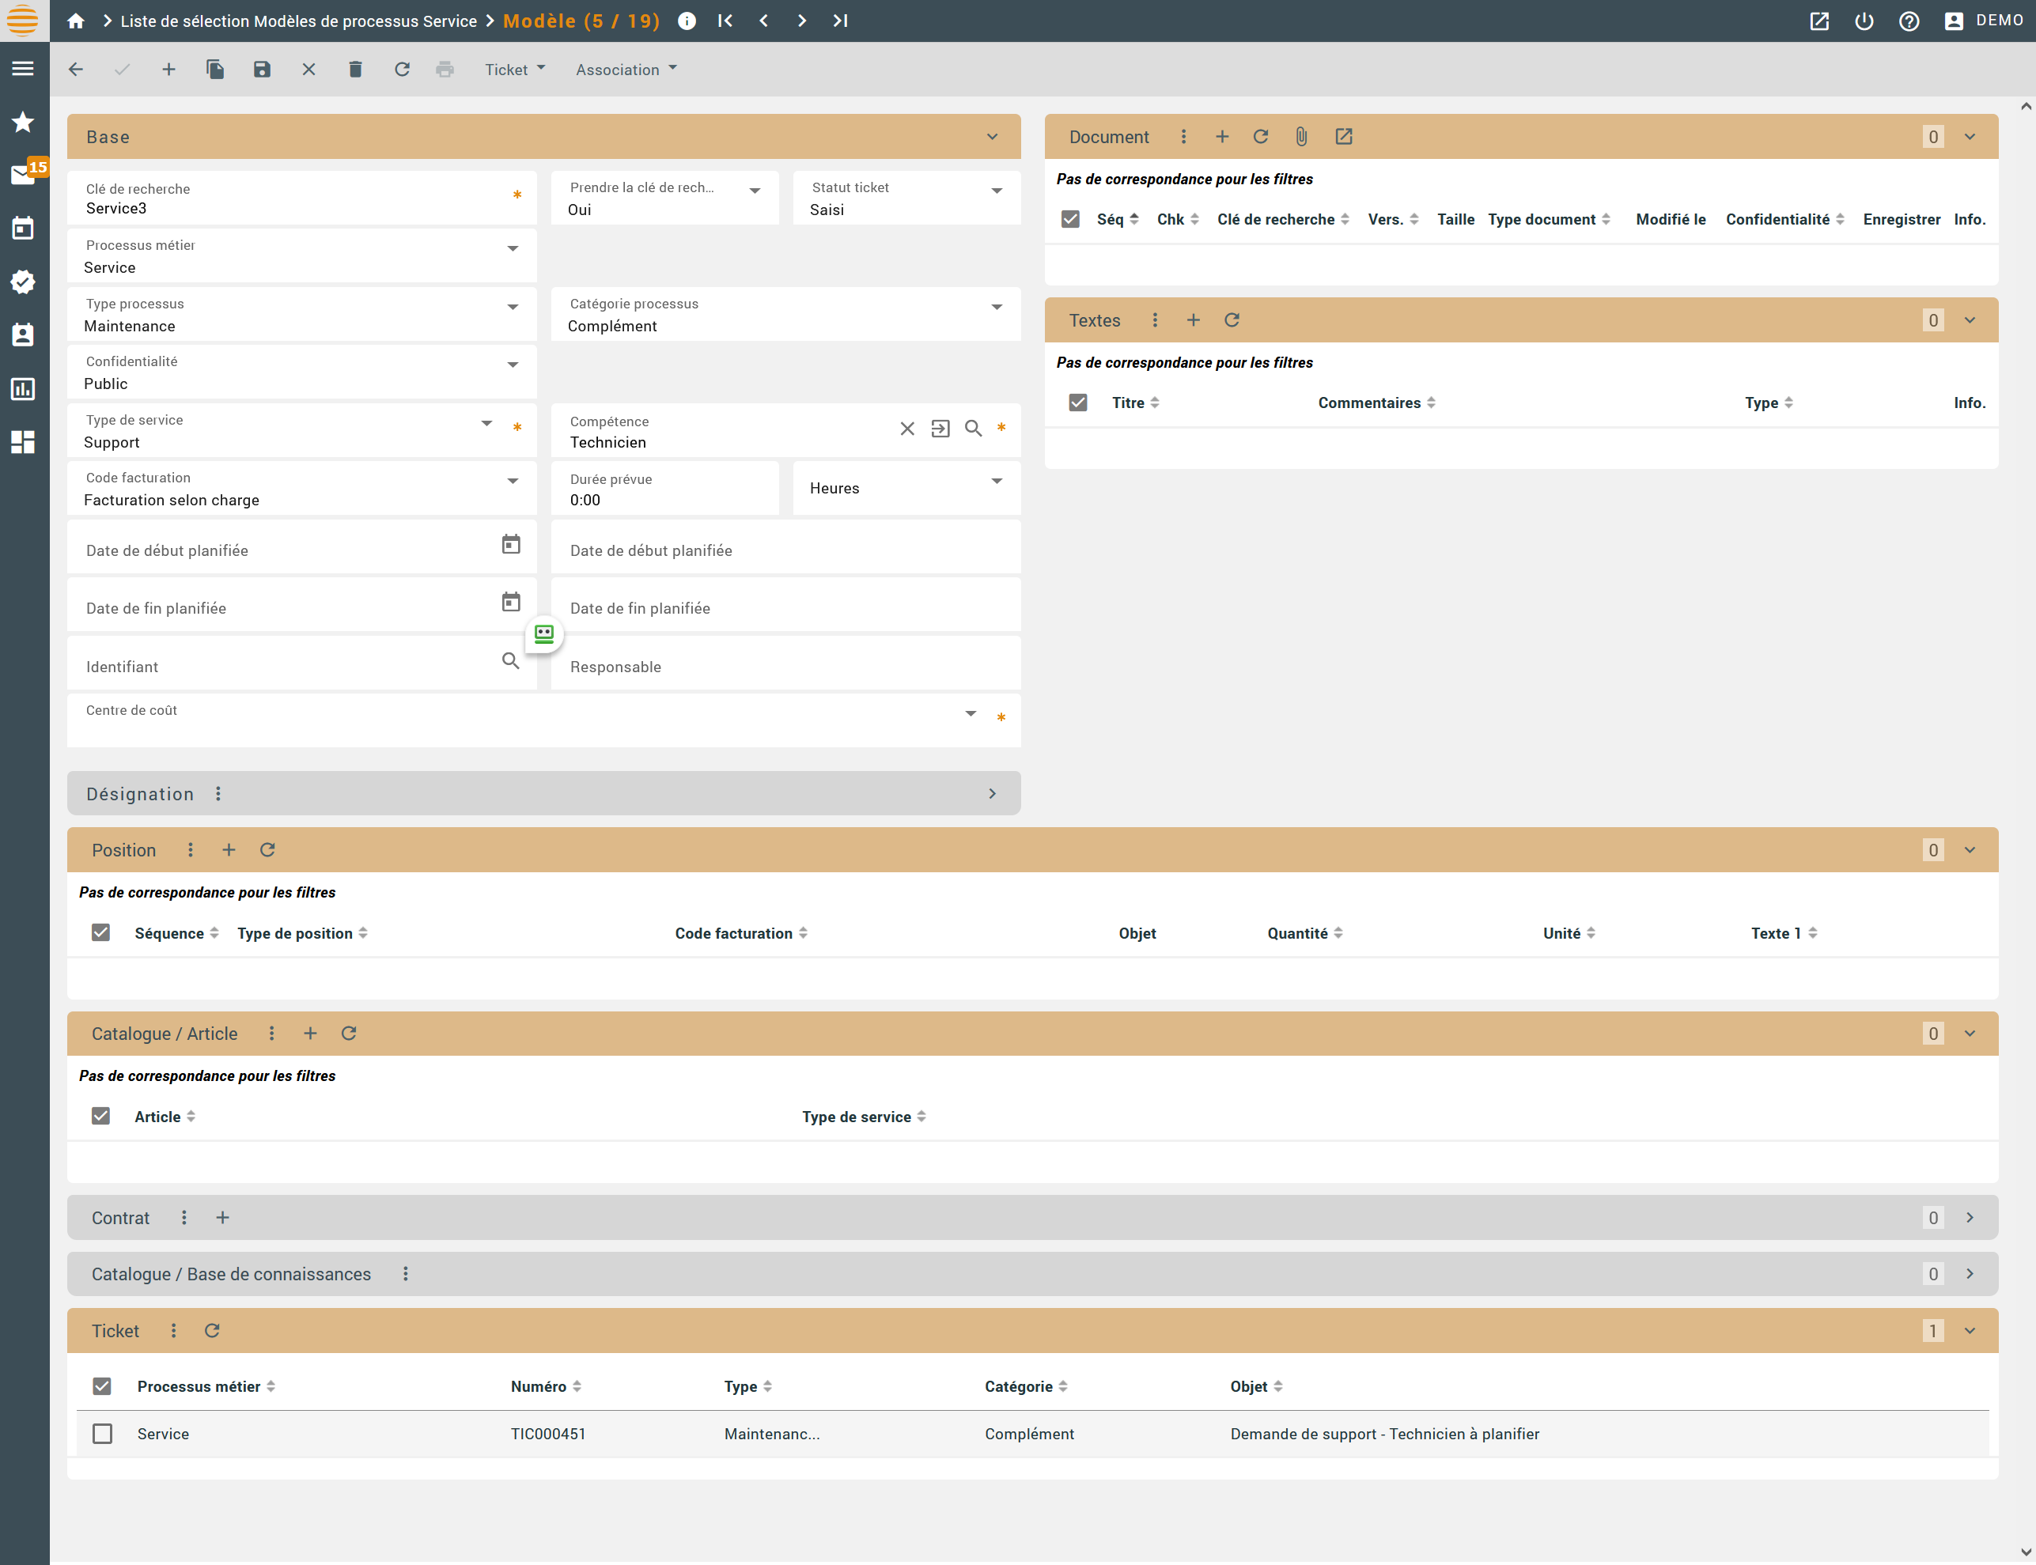Toggle select-all checkbox in Ticket table header
The height and width of the screenshot is (1565, 2036).
(103, 1386)
